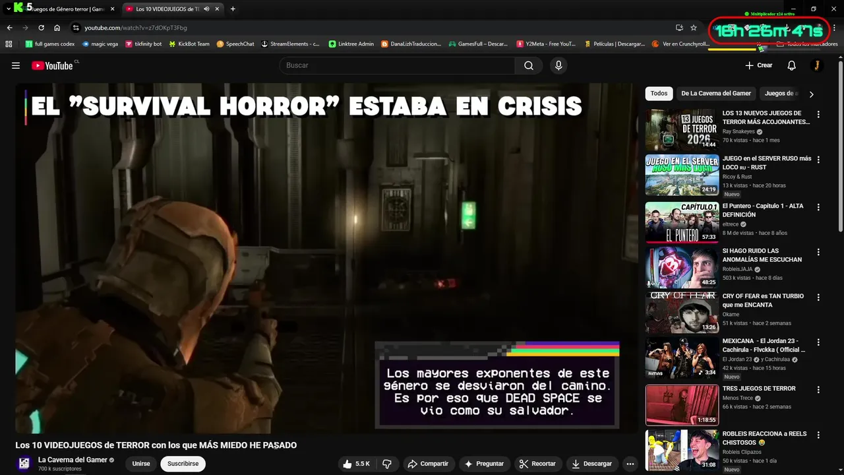Share video with Compartir button

pos(428,464)
